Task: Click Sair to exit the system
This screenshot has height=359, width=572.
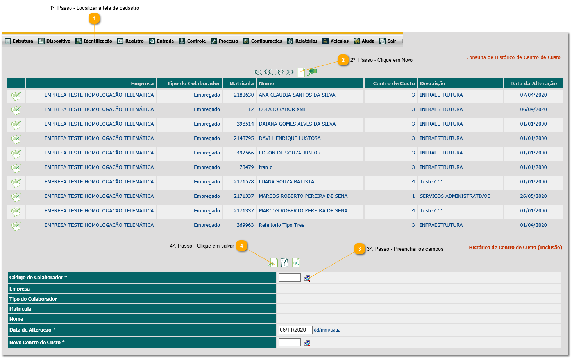Action: click(388, 41)
